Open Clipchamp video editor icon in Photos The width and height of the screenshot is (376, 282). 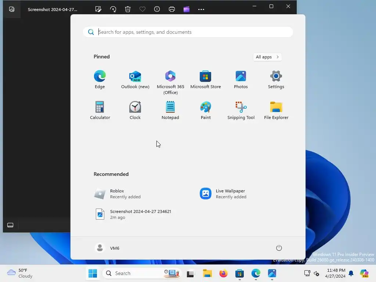[x=186, y=9]
